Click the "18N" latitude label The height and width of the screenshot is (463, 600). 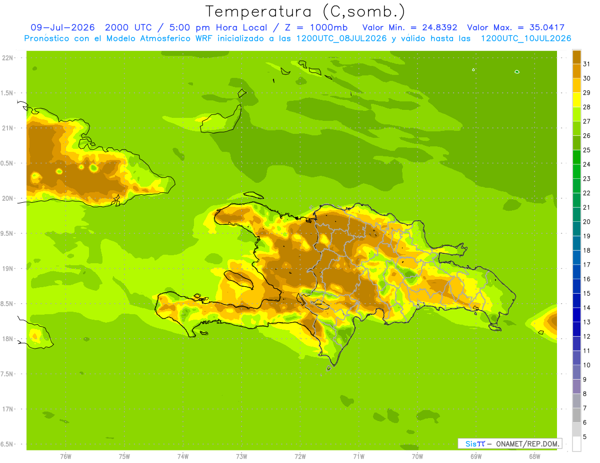(x=8, y=339)
